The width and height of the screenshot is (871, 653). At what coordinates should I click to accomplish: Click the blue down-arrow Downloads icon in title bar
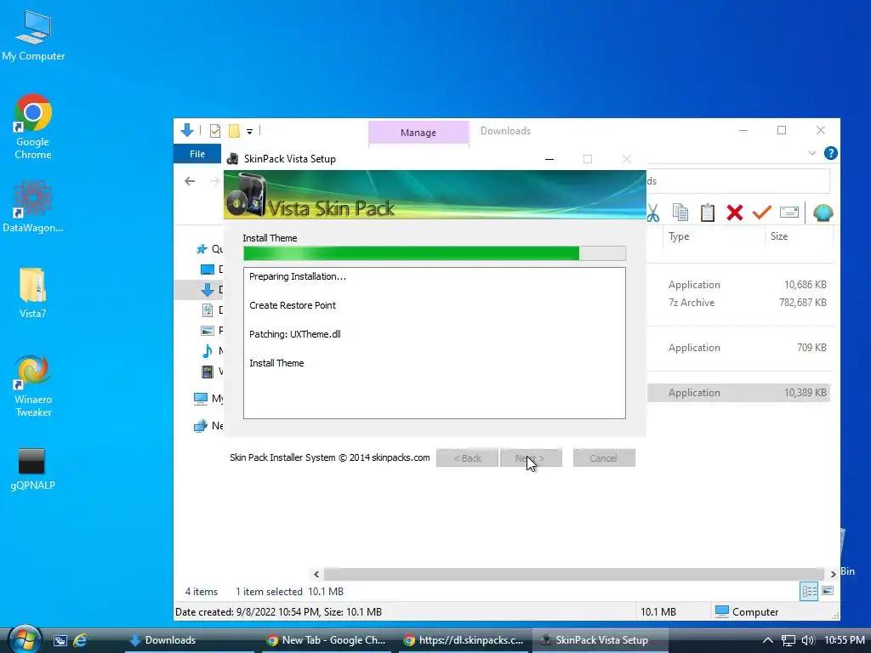click(187, 130)
